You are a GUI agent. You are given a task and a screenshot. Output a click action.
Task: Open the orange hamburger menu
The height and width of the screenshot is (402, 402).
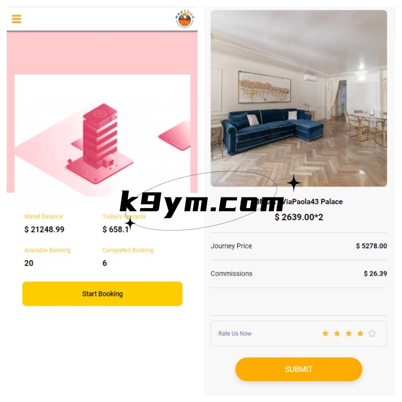16,19
